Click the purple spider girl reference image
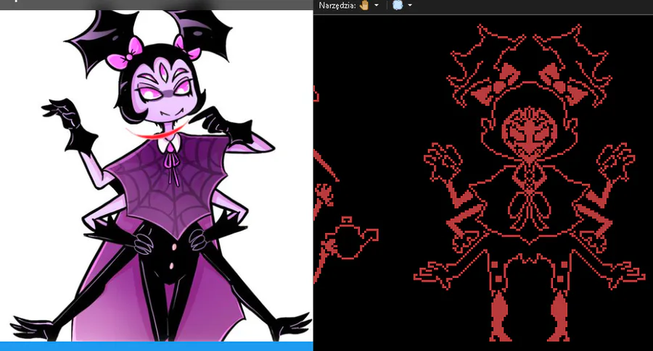This screenshot has height=351, width=653. [156, 176]
